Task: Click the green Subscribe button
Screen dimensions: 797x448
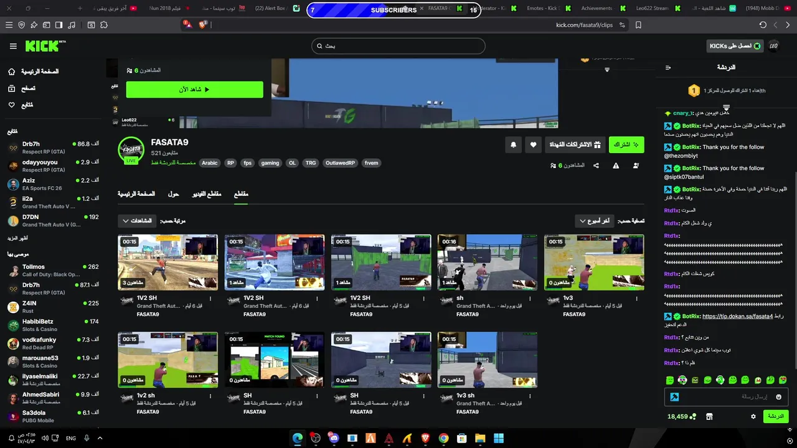Action: pos(626,144)
